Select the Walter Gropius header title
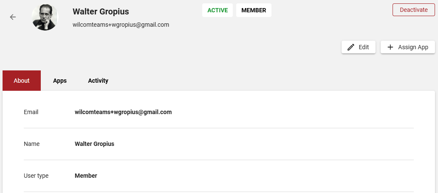 coord(101,11)
